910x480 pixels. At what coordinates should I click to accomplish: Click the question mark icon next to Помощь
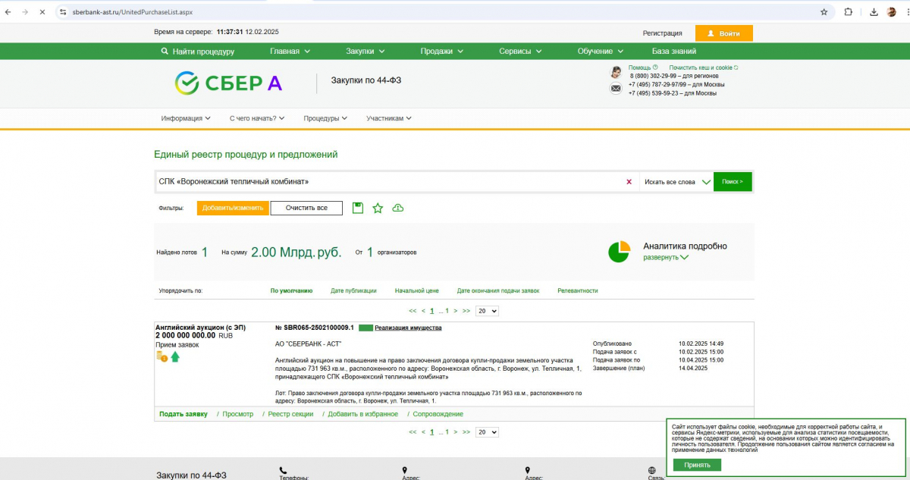tap(655, 67)
